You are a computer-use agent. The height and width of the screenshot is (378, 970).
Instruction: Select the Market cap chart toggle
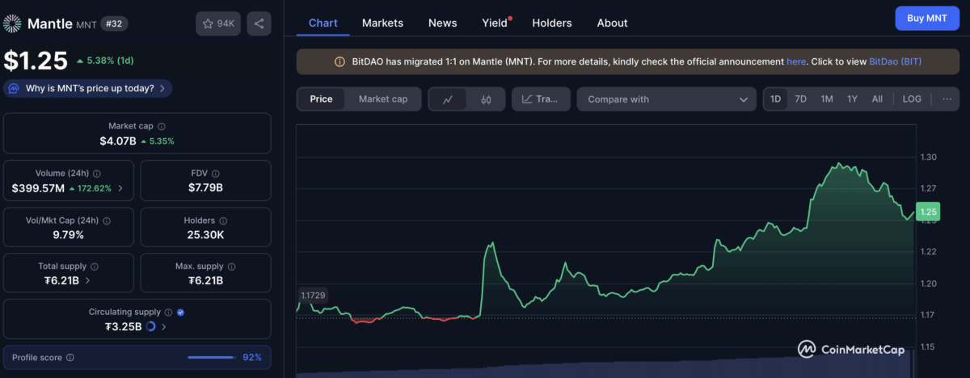point(383,99)
